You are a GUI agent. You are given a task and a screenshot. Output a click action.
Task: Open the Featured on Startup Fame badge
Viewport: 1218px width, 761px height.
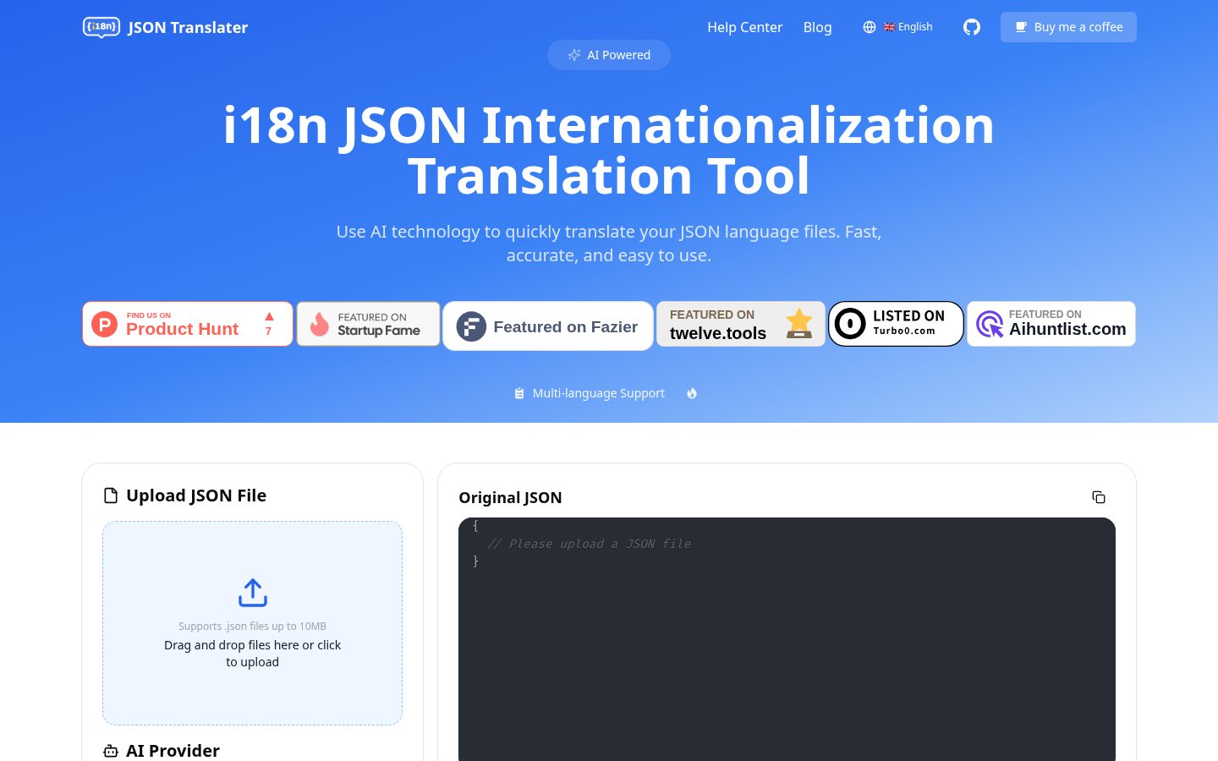369,324
